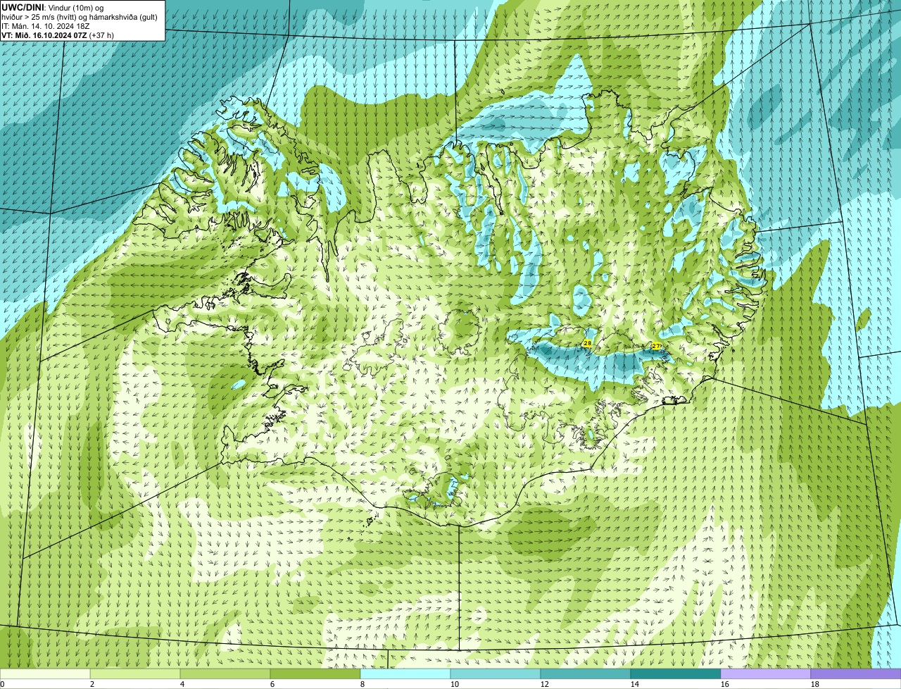Viewport: 901px width, 689px height.
Task: Select the 6–8 m/s legend color swatch
Action: coord(315,674)
